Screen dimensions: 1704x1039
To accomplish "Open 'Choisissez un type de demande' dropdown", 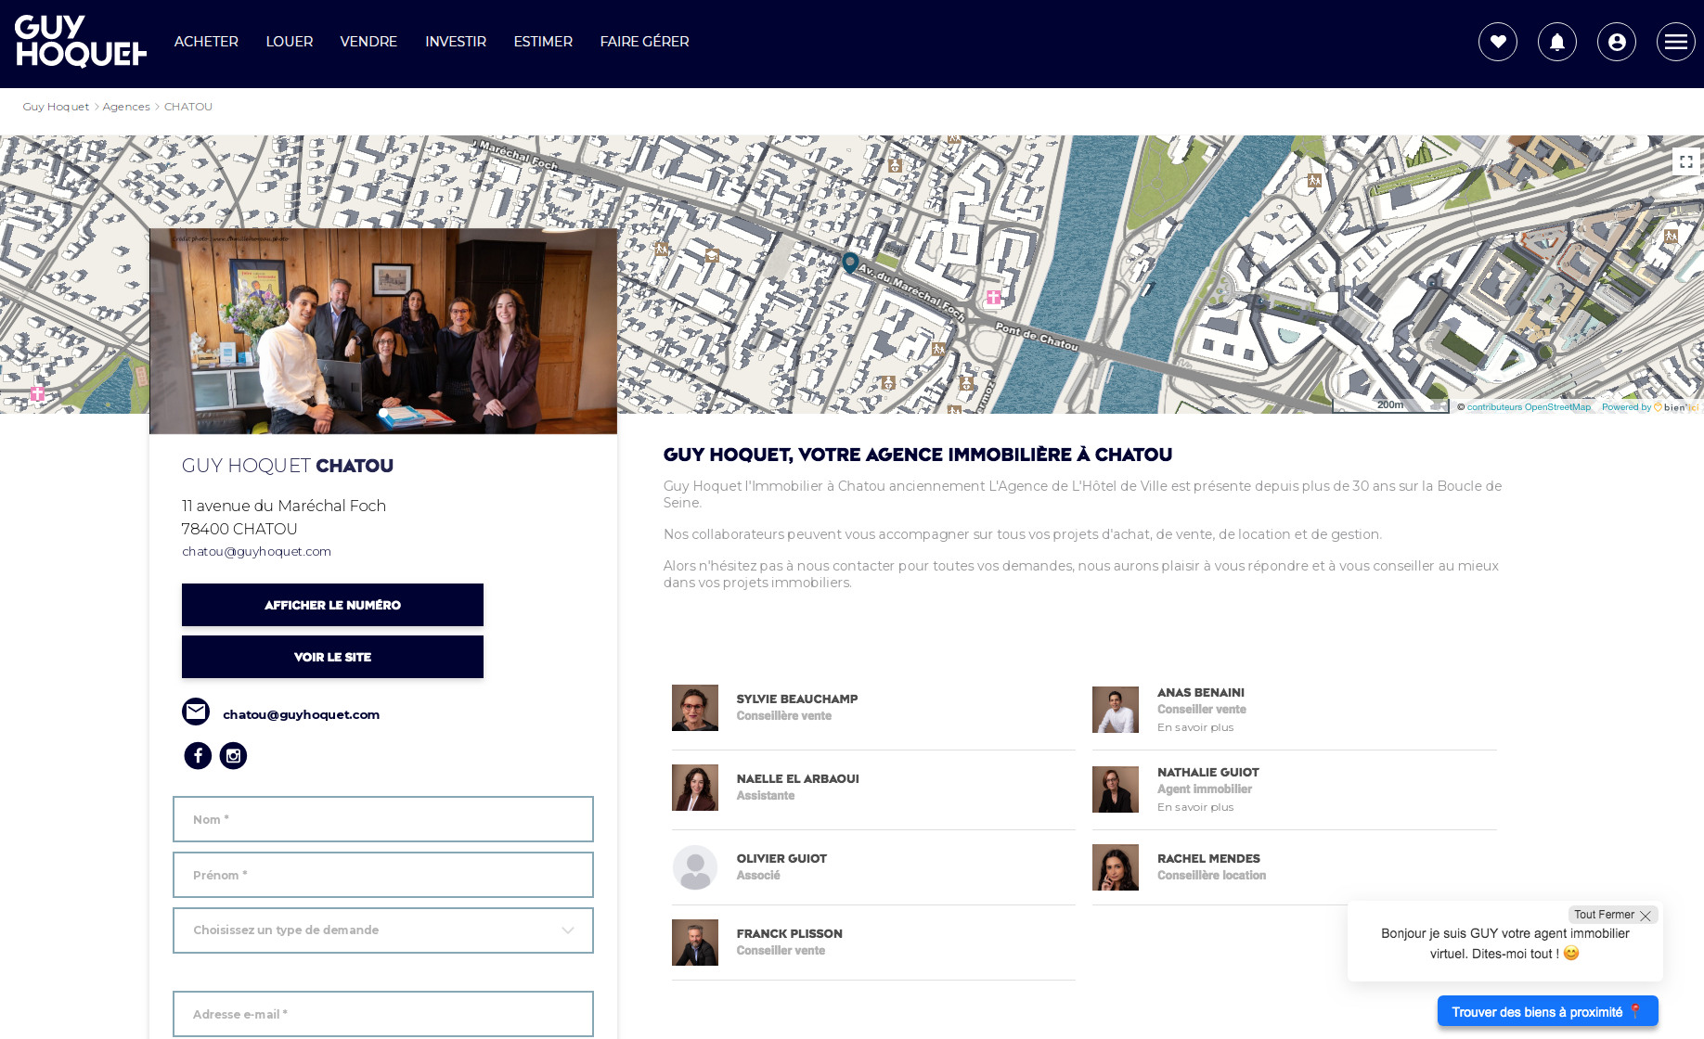I will coord(383,930).
